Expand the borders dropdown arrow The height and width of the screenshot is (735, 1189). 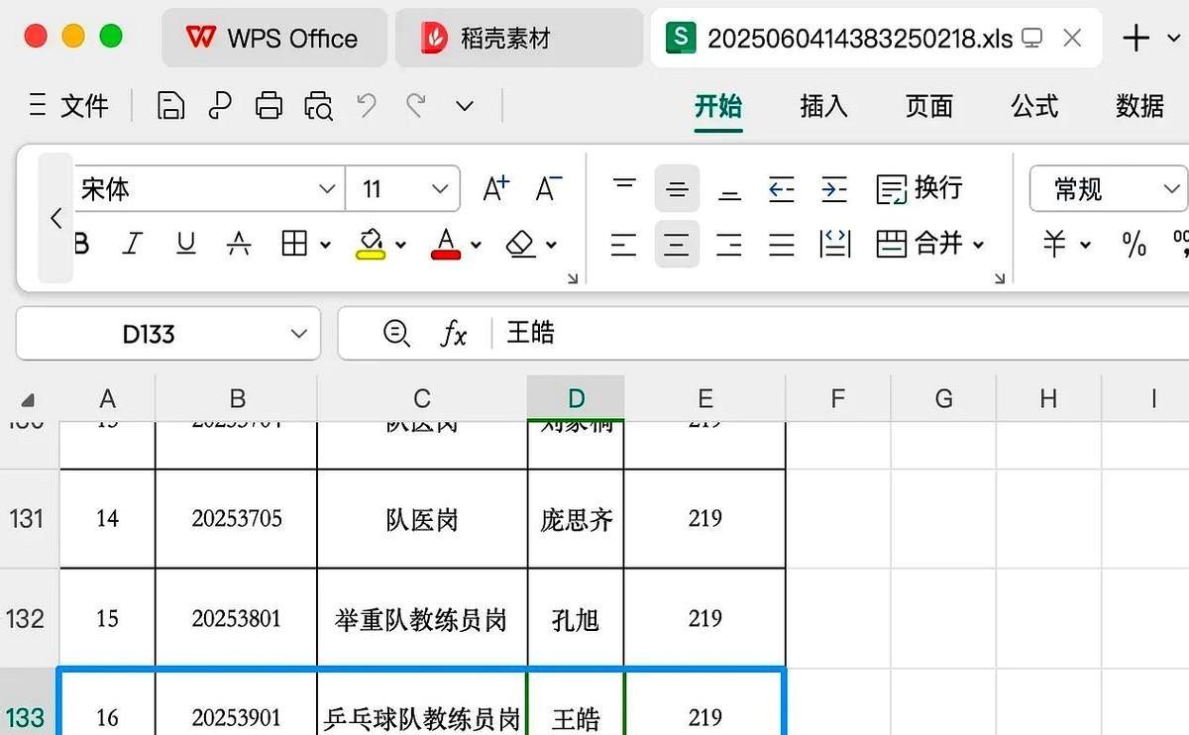325,245
